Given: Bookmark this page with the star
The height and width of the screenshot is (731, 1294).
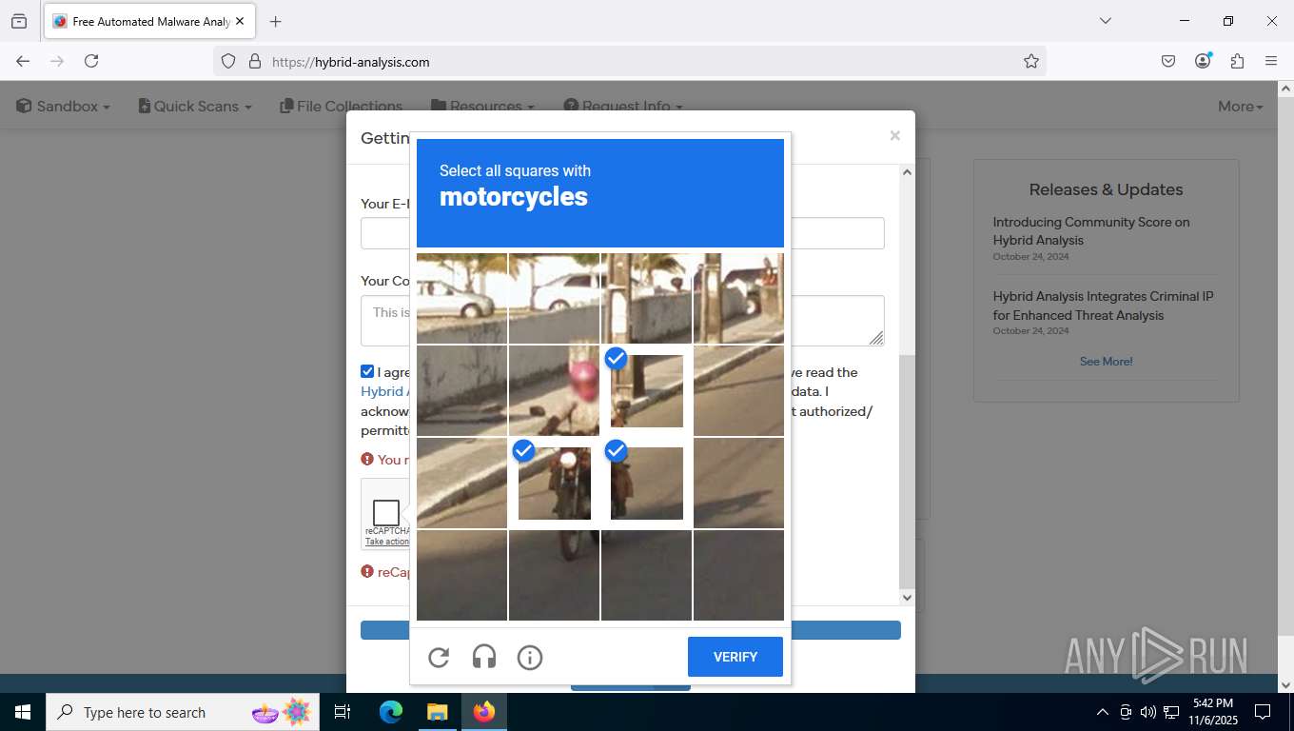Looking at the screenshot, I should (1031, 62).
